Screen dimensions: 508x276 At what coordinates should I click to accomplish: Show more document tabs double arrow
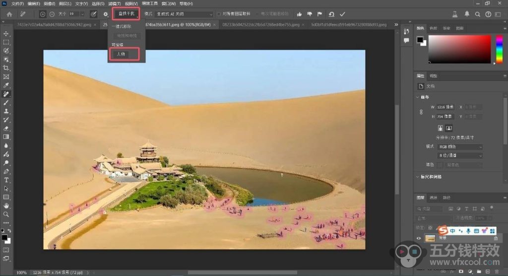point(396,25)
